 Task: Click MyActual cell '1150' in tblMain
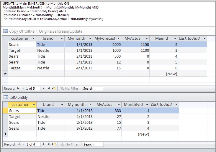[135, 44]
